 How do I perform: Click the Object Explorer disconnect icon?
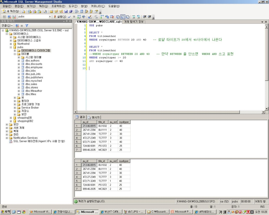17,25
